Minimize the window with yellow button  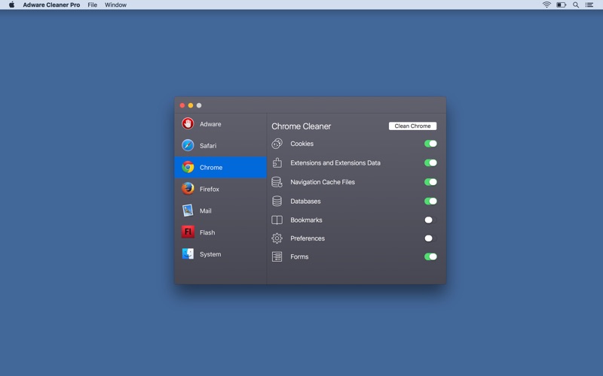(191, 105)
